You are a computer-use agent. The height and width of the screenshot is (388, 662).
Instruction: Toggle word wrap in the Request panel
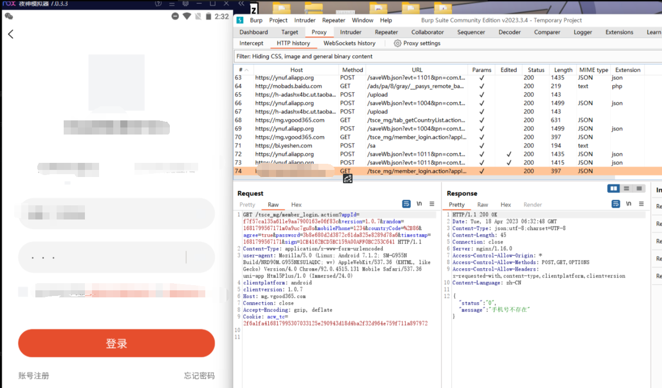click(x=406, y=204)
